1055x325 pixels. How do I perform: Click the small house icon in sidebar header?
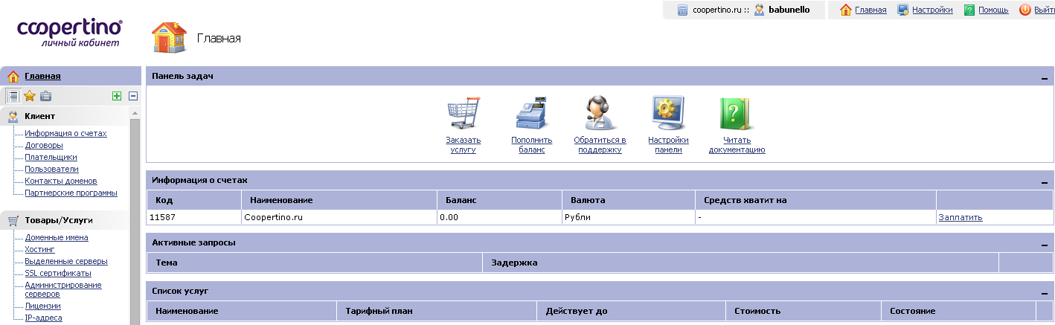[x=13, y=76]
